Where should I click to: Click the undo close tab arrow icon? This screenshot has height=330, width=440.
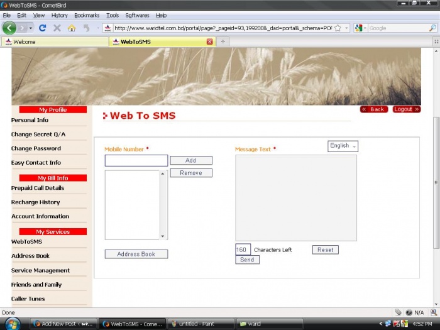87,28
